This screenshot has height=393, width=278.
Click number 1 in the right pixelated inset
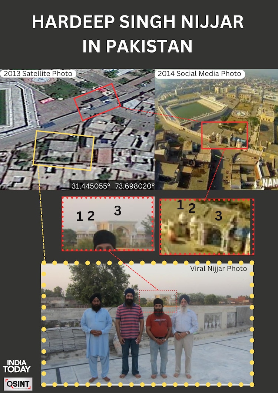180,205
